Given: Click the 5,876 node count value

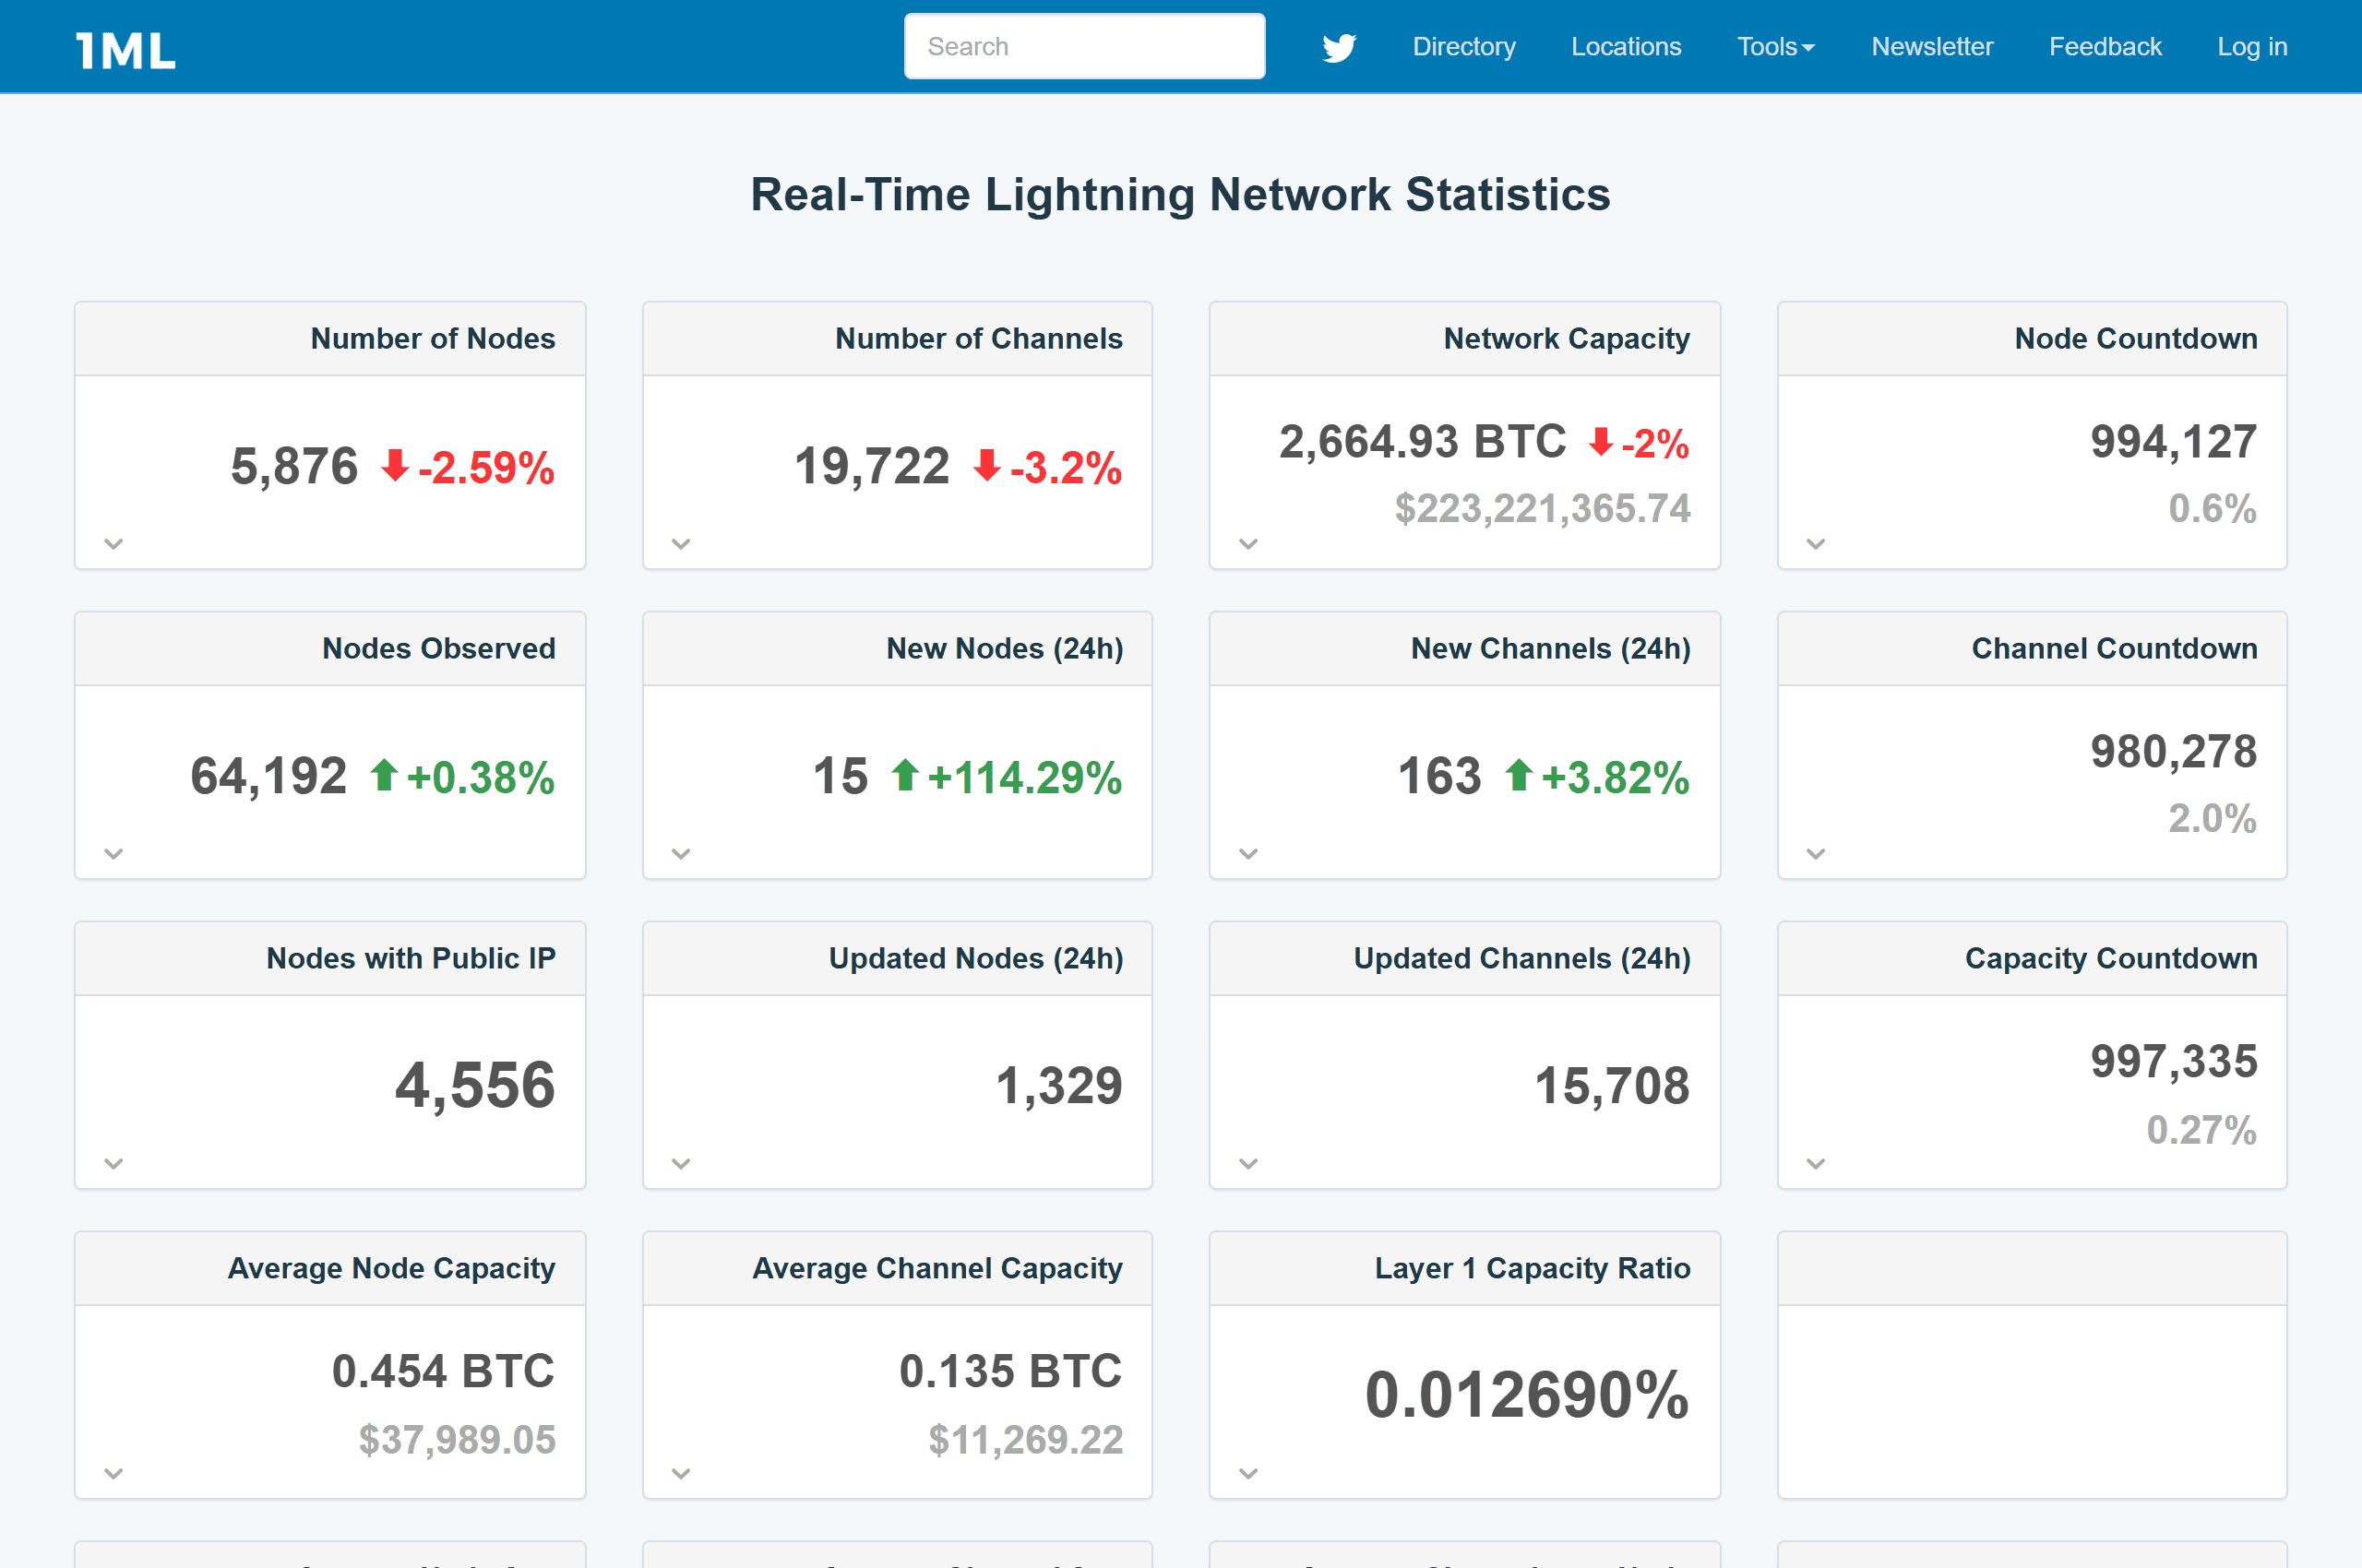Looking at the screenshot, I should pyautogui.click(x=294, y=467).
